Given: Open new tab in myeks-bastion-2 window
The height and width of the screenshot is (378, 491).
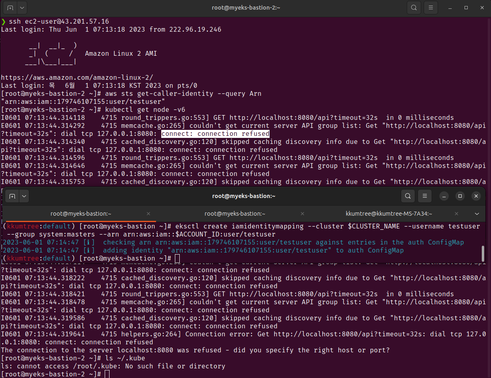Looking at the screenshot, I should (10, 8).
